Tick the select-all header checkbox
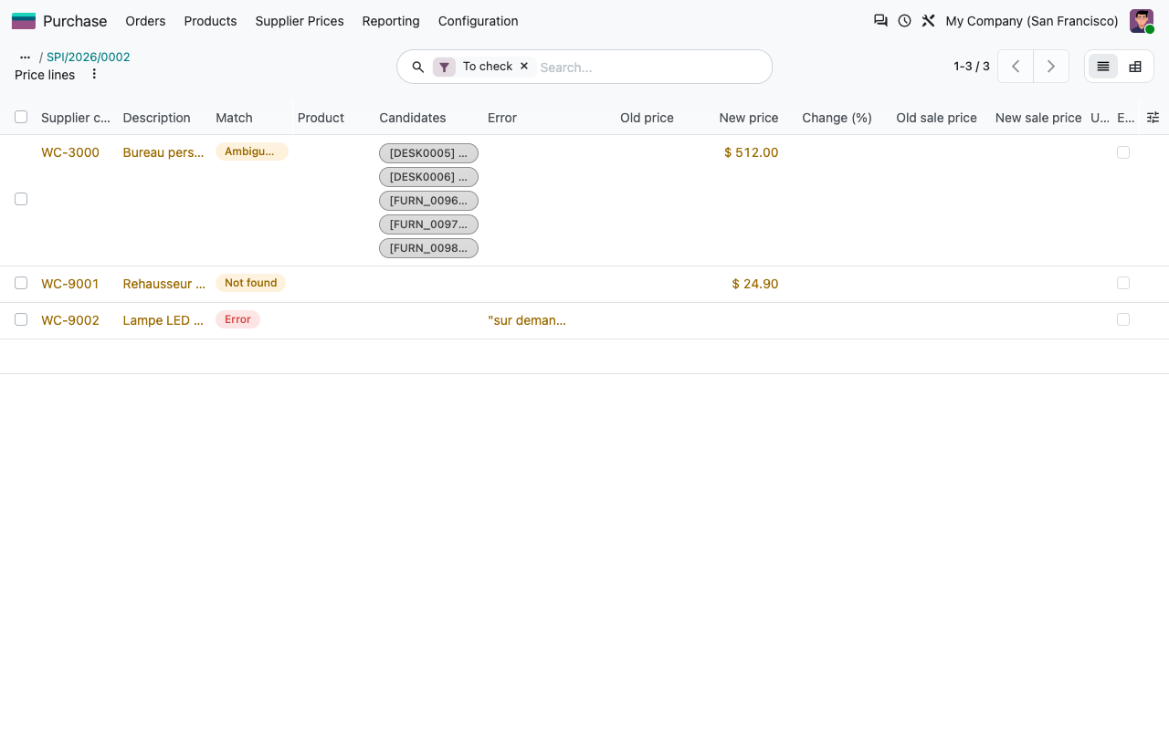Image resolution: width=1169 pixels, height=730 pixels. (x=21, y=117)
